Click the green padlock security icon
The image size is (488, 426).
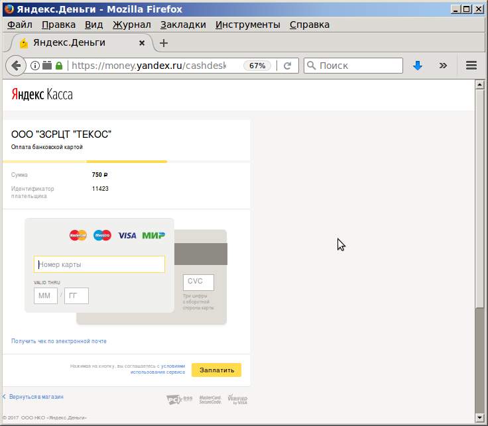[x=59, y=66]
